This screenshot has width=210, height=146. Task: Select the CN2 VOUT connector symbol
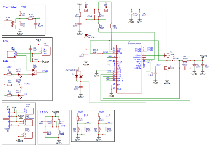[28, 135]
